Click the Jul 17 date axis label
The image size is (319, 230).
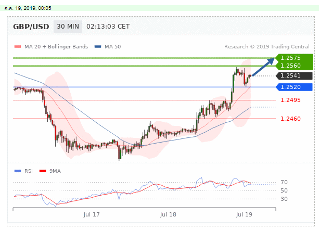(92, 214)
